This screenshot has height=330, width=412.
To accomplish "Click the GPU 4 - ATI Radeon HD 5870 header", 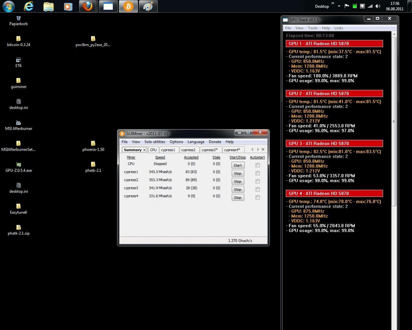I will point(334,194).
